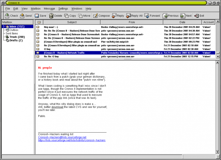Click the Check mail toolbar icon
Viewport: 221px width, 160px height.
point(7,16)
